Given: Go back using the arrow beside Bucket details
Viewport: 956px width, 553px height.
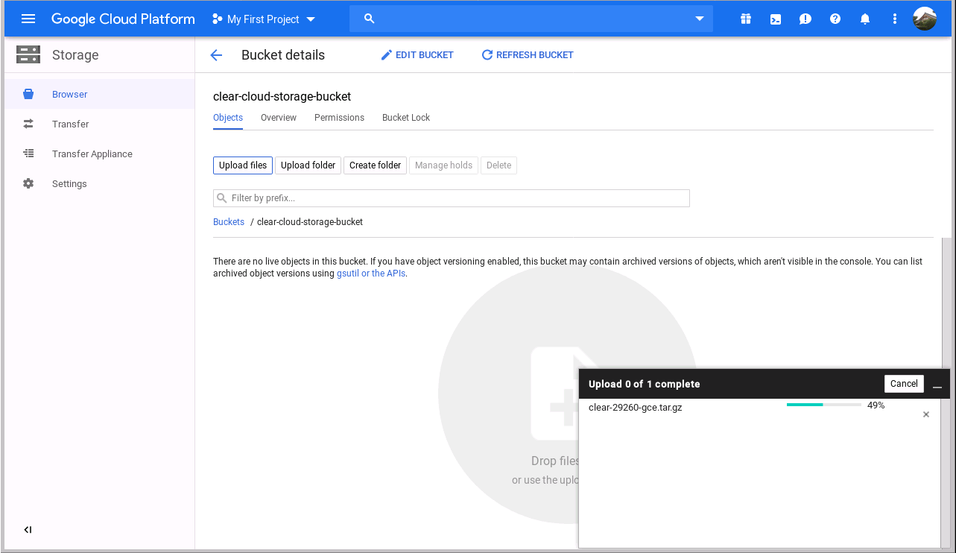Looking at the screenshot, I should click(x=216, y=55).
